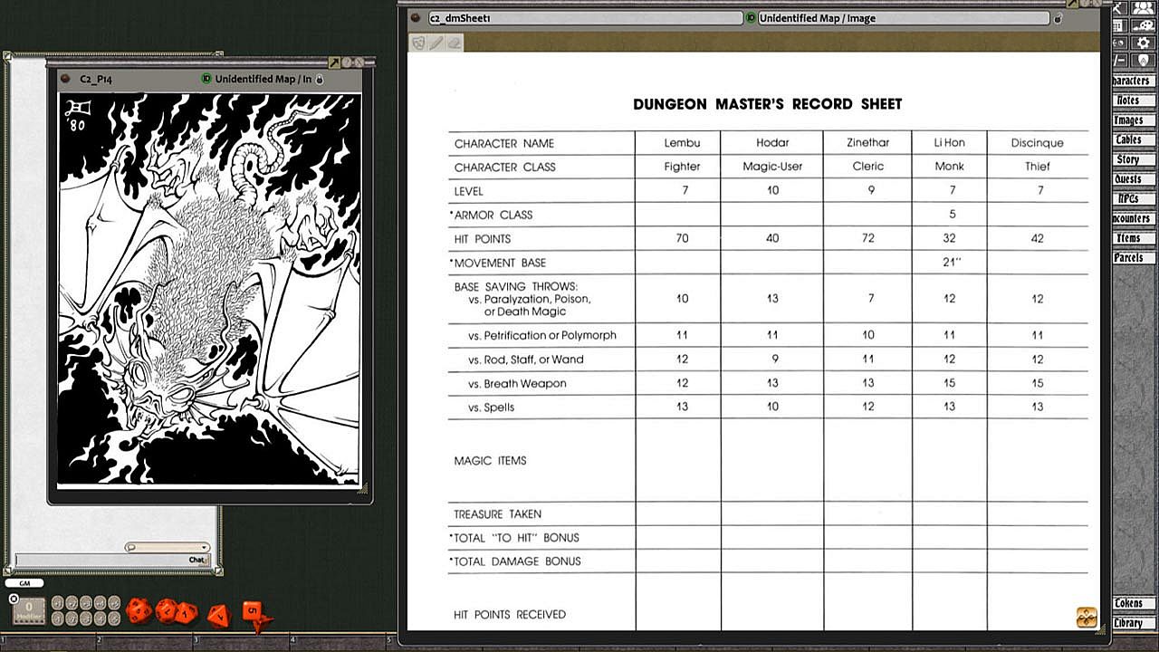Click the 'Lembu' character name cell
This screenshot has width=1159, height=652.
[682, 143]
